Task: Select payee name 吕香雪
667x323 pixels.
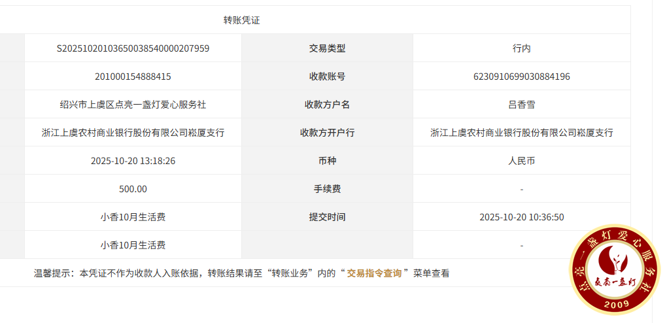Action: pyautogui.click(x=521, y=105)
